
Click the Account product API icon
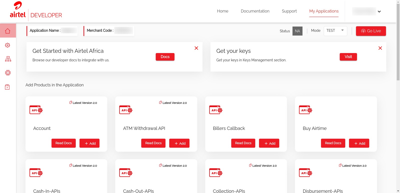click(36, 110)
